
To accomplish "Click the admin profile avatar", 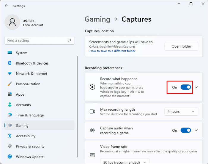I will coord(12,23).
